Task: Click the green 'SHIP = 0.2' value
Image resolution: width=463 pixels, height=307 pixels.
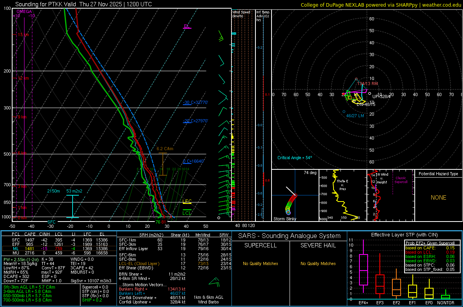Action: coord(92,300)
